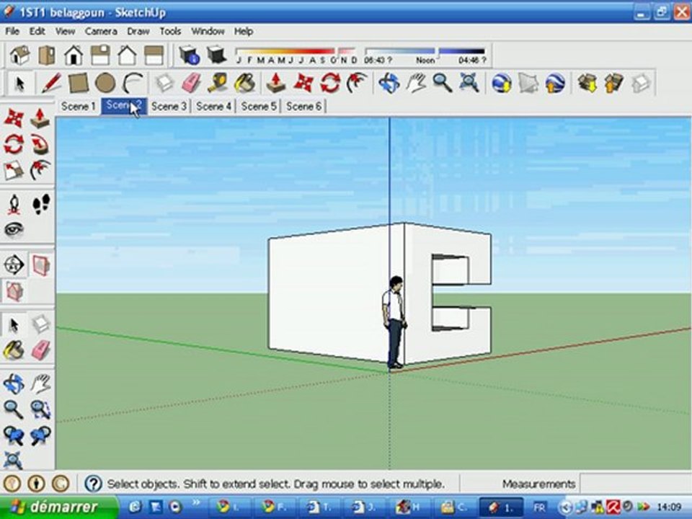Click the Measurements input box
Viewport: 692px width, 519px height.
click(x=634, y=484)
